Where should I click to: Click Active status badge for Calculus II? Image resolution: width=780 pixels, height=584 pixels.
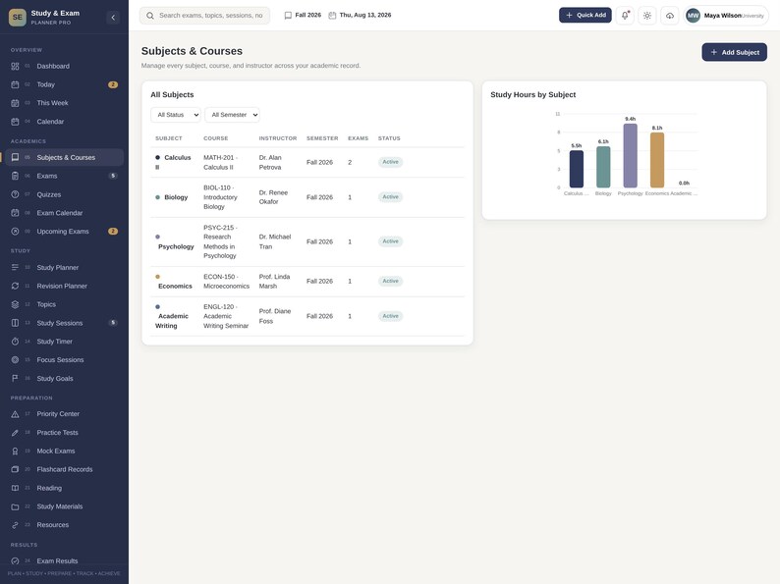(x=391, y=162)
